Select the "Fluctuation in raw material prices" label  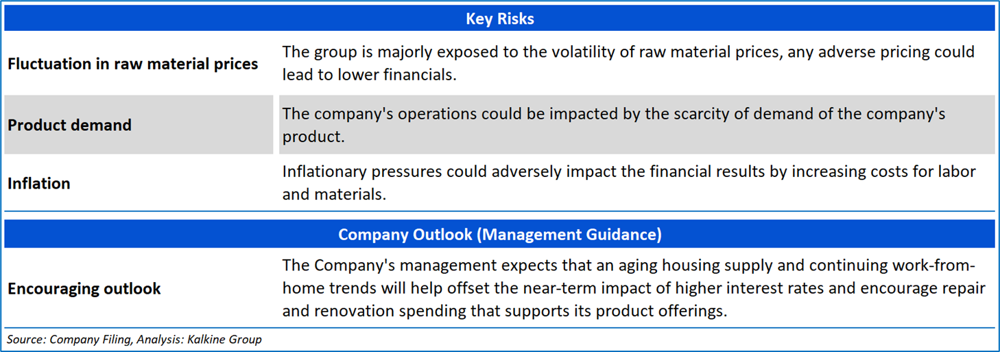click(133, 64)
